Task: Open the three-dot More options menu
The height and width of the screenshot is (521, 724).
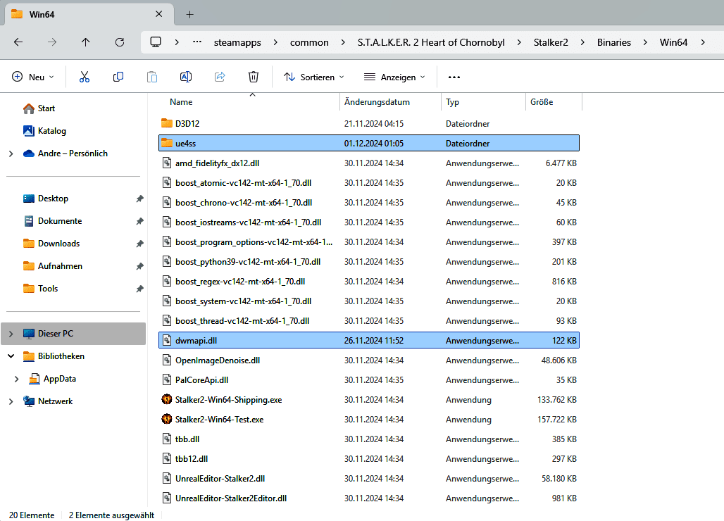Action: pos(454,77)
